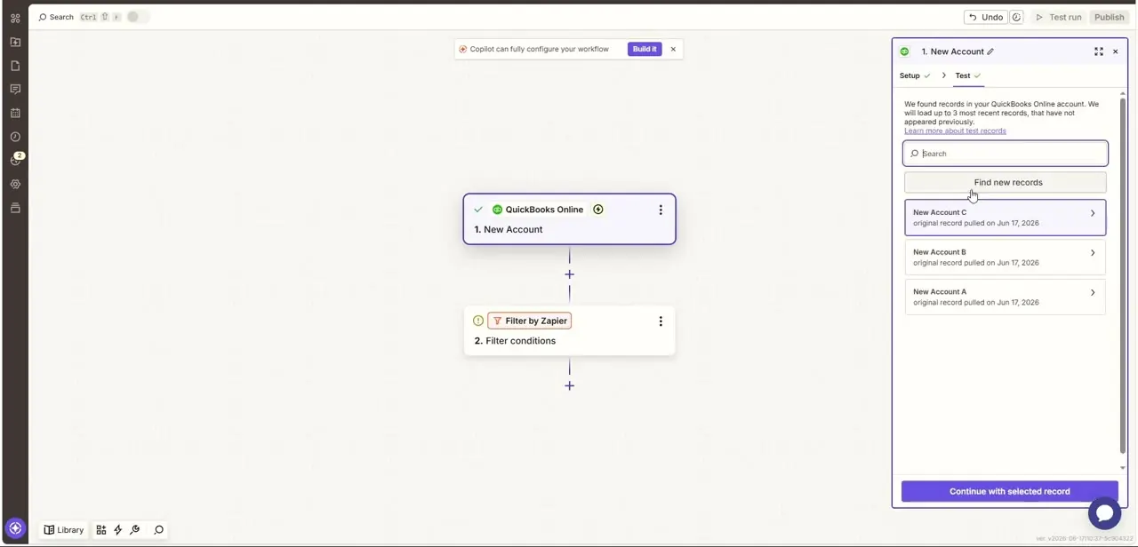Open the chat support bubble
Viewport: 1138px width, 547px height.
tap(1104, 513)
